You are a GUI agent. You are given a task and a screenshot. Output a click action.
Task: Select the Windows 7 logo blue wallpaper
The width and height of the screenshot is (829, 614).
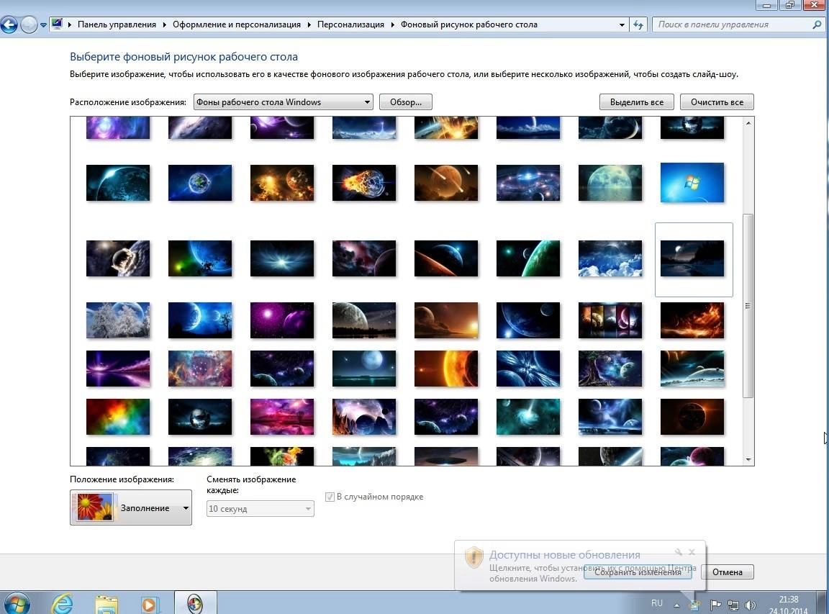pos(692,182)
